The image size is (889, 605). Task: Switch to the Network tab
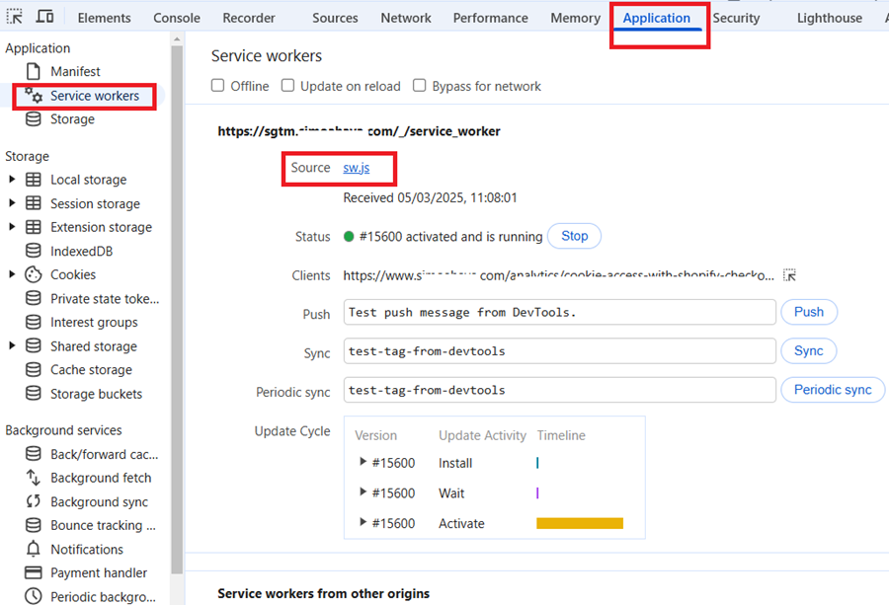click(405, 17)
